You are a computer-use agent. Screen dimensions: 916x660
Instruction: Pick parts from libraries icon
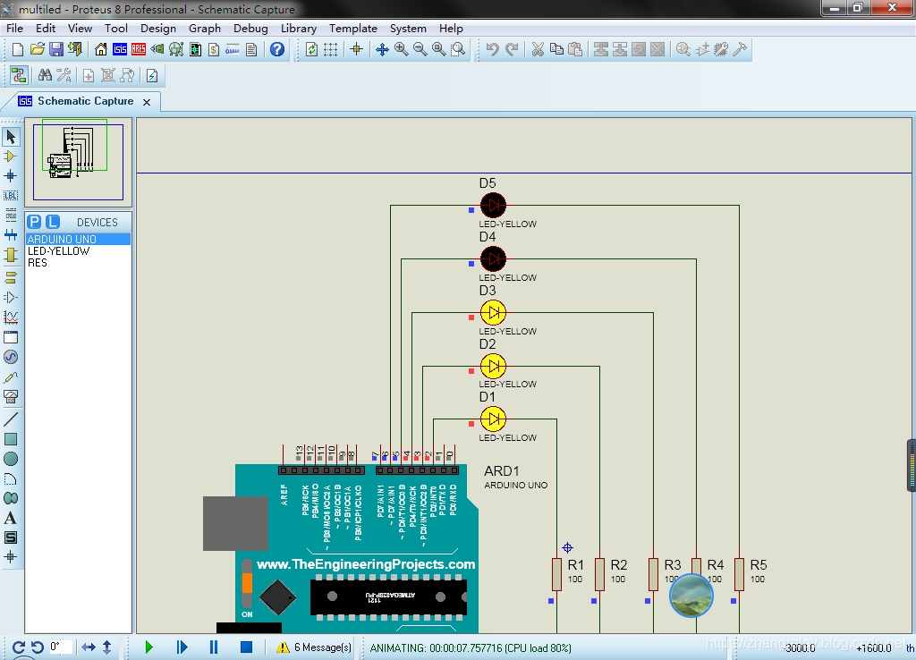pos(683,50)
